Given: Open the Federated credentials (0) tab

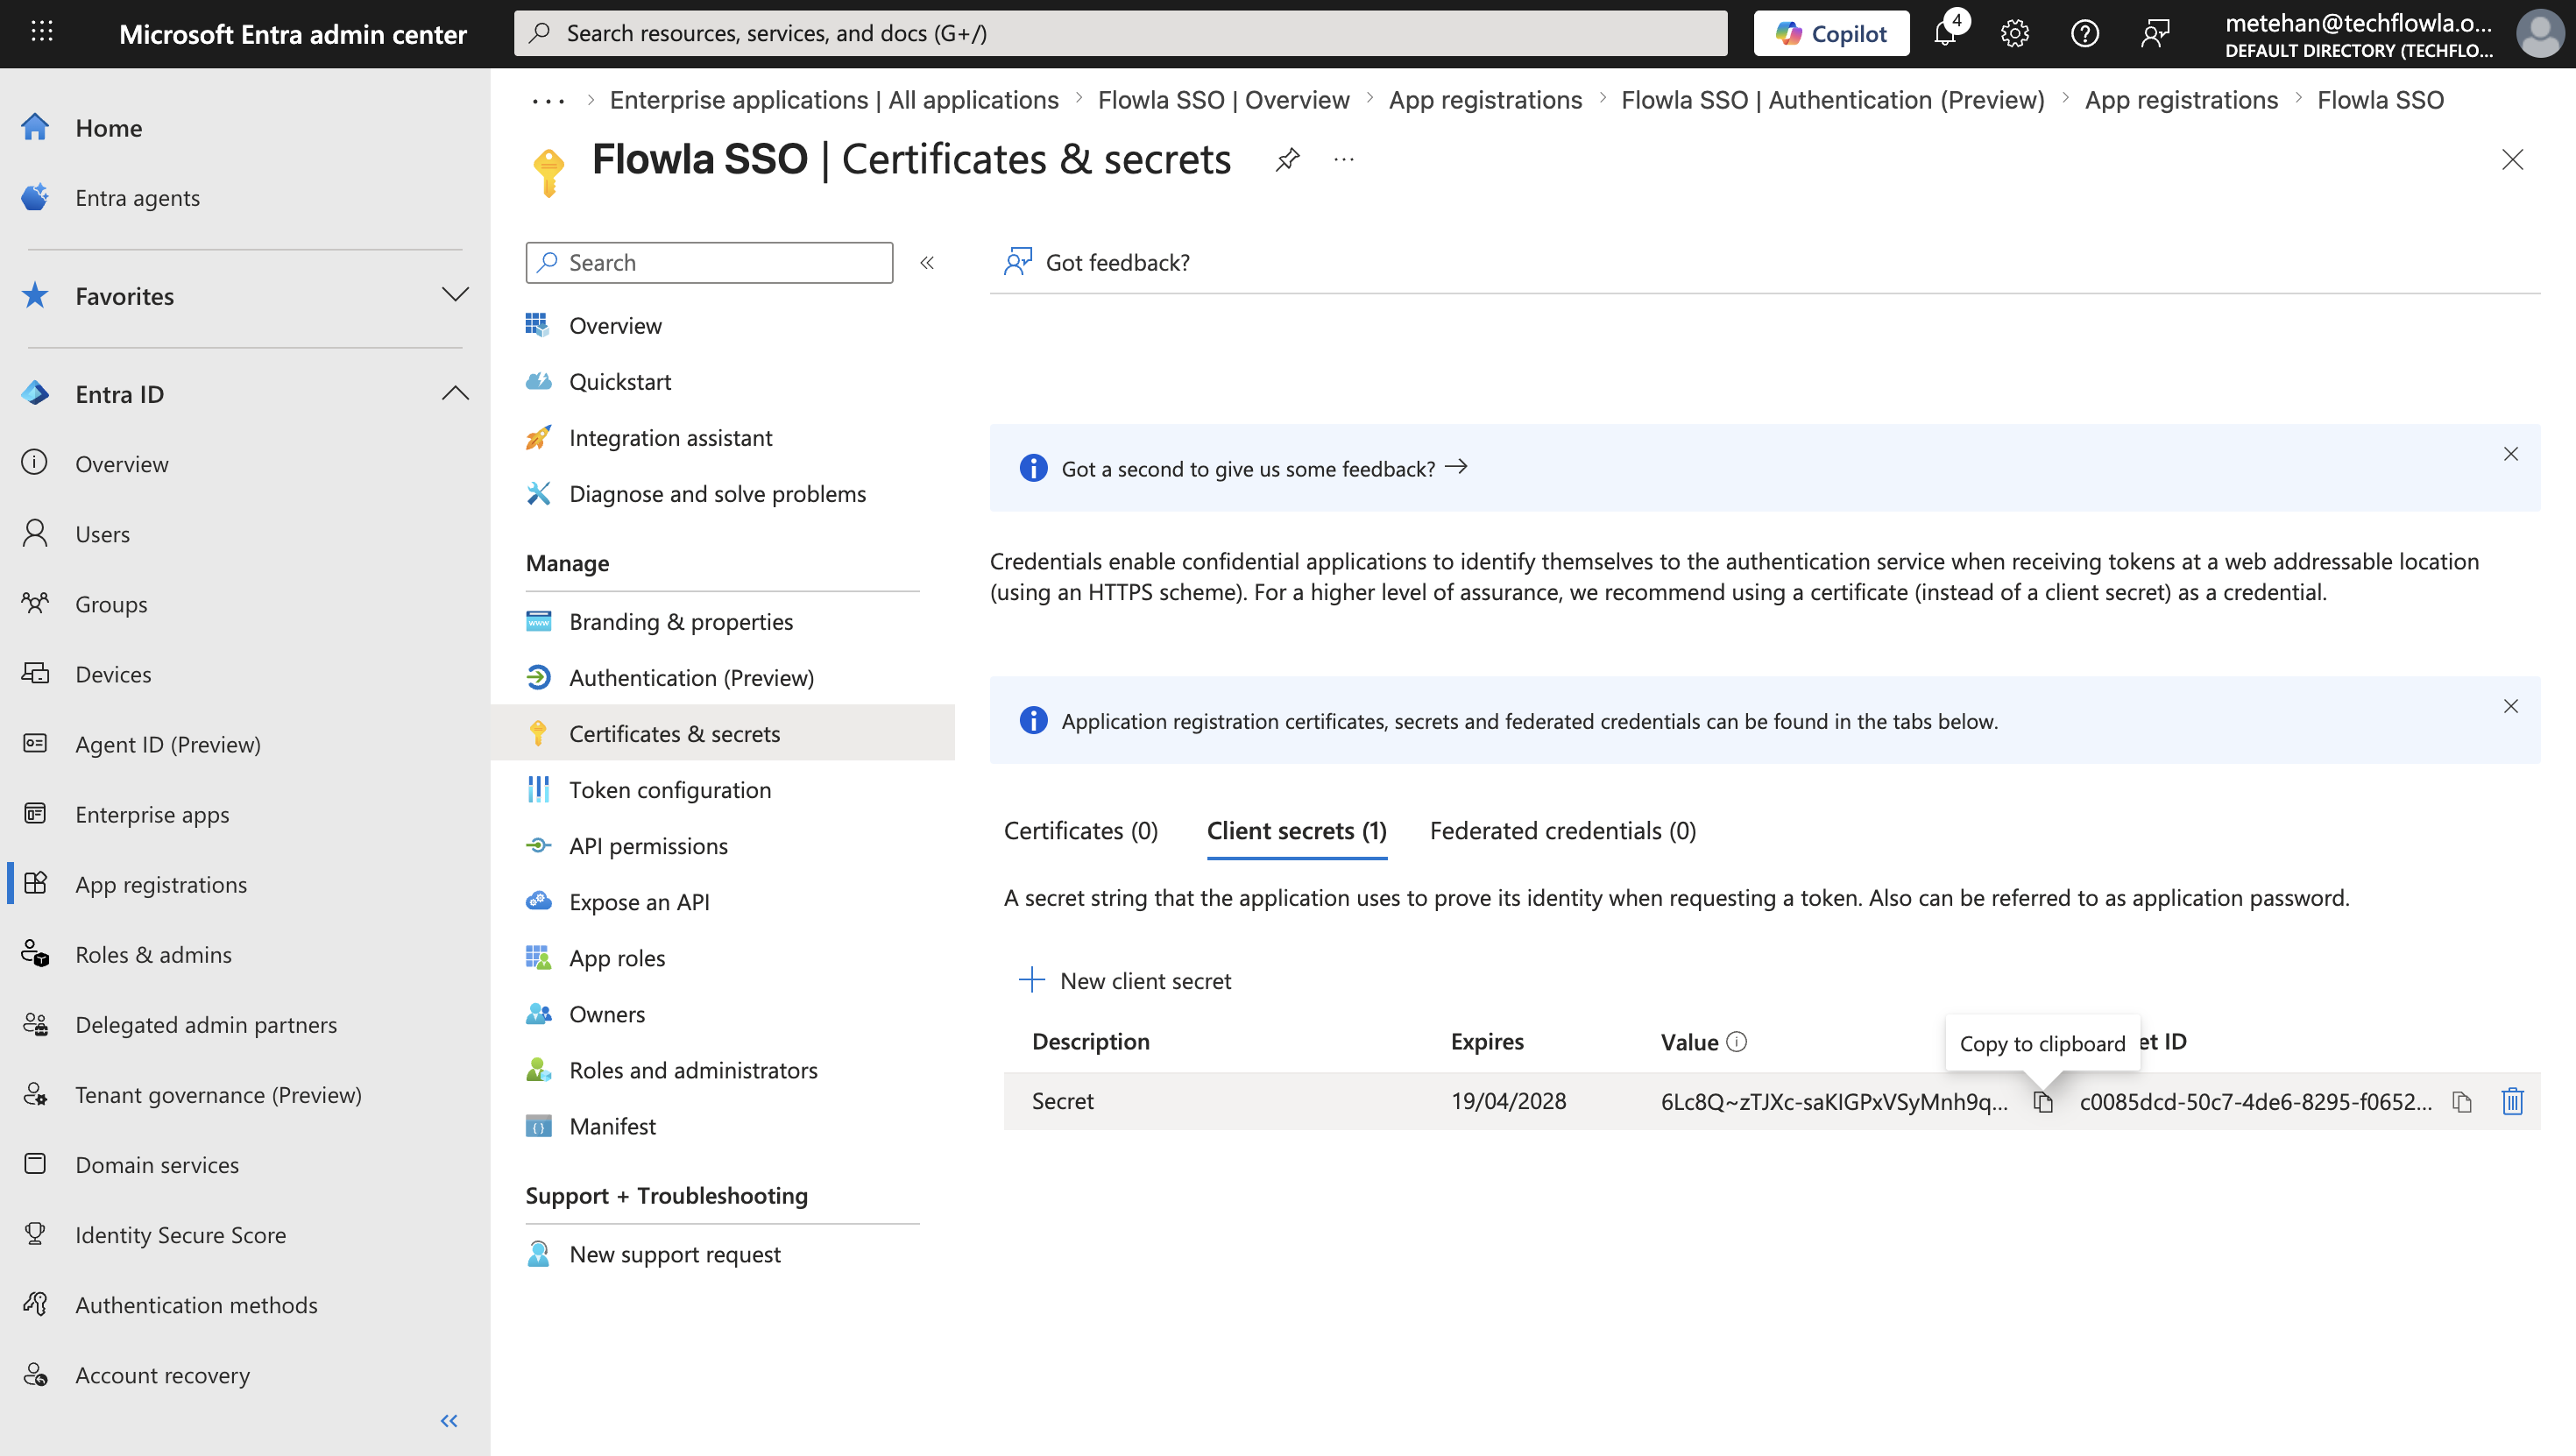Looking at the screenshot, I should [1563, 830].
